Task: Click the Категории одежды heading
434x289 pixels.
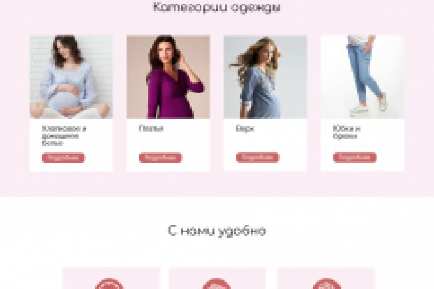Action: [217, 7]
